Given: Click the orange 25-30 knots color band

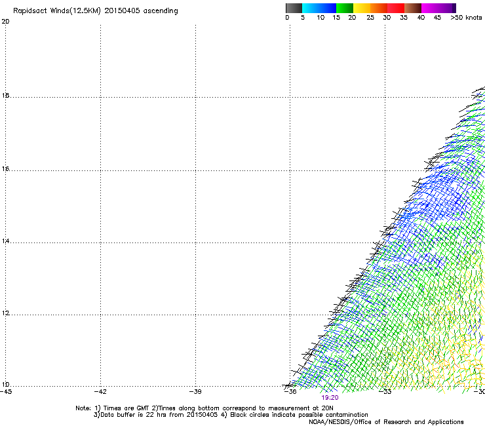Looking at the screenshot, I should click(x=379, y=8).
